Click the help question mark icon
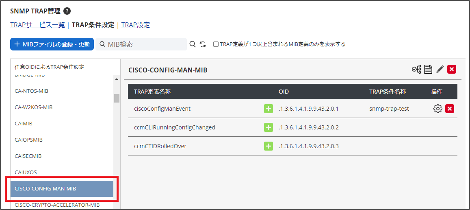Viewport: 470px width, 210px height. tap(67, 11)
